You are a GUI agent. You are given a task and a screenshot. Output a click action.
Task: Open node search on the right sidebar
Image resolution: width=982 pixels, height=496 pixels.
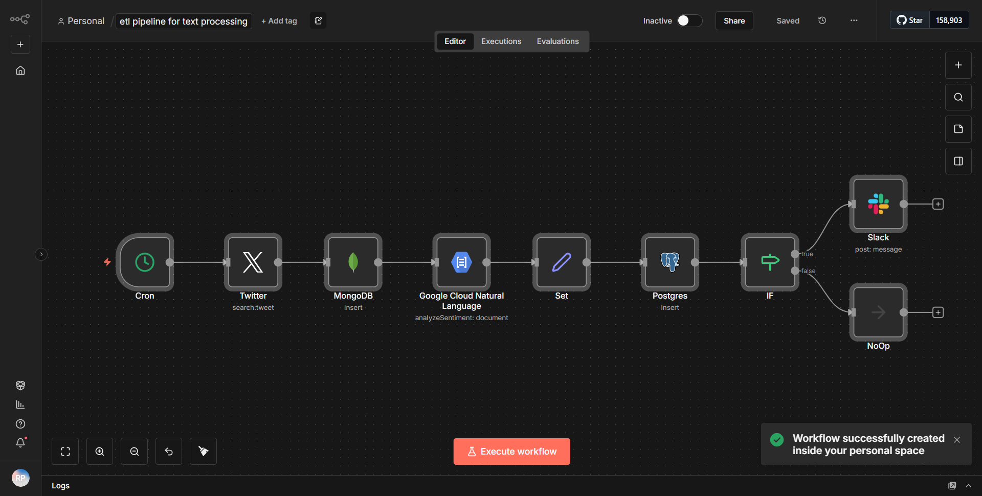pyautogui.click(x=958, y=97)
